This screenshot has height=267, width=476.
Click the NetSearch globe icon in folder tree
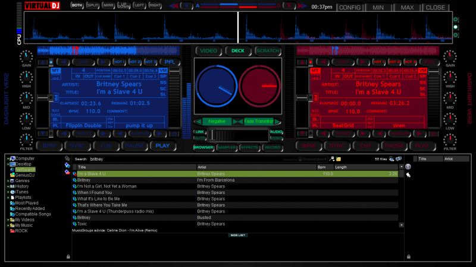tap(12, 170)
